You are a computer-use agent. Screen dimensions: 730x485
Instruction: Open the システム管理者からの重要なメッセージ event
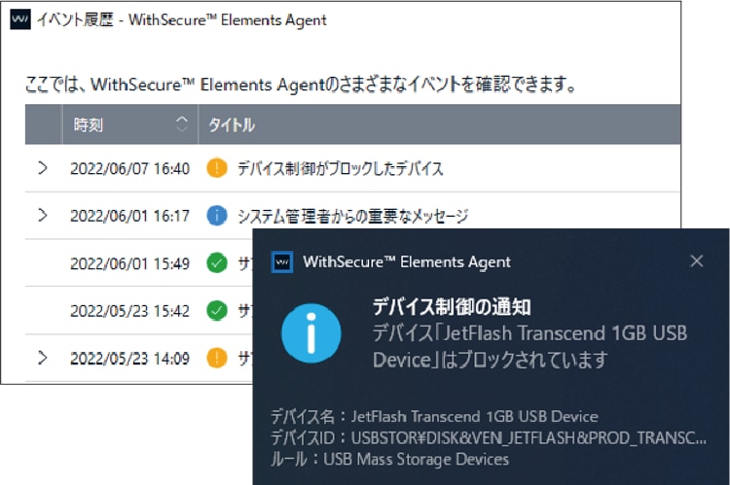tap(352, 216)
